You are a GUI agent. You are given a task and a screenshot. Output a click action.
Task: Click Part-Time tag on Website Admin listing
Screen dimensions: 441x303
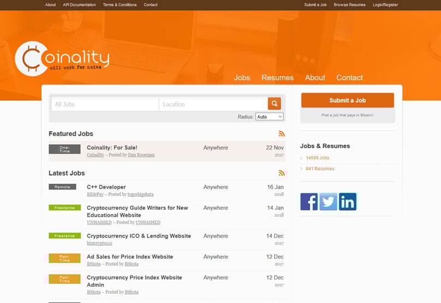64,279
